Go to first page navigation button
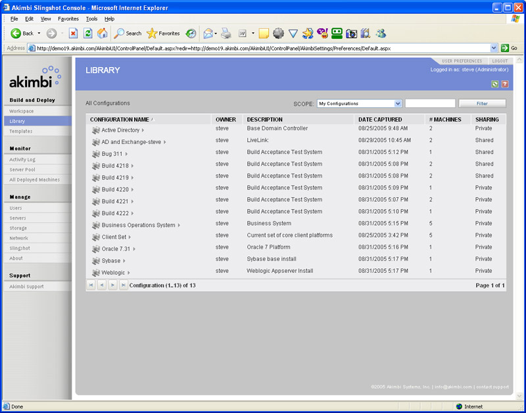 [x=91, y=285]
